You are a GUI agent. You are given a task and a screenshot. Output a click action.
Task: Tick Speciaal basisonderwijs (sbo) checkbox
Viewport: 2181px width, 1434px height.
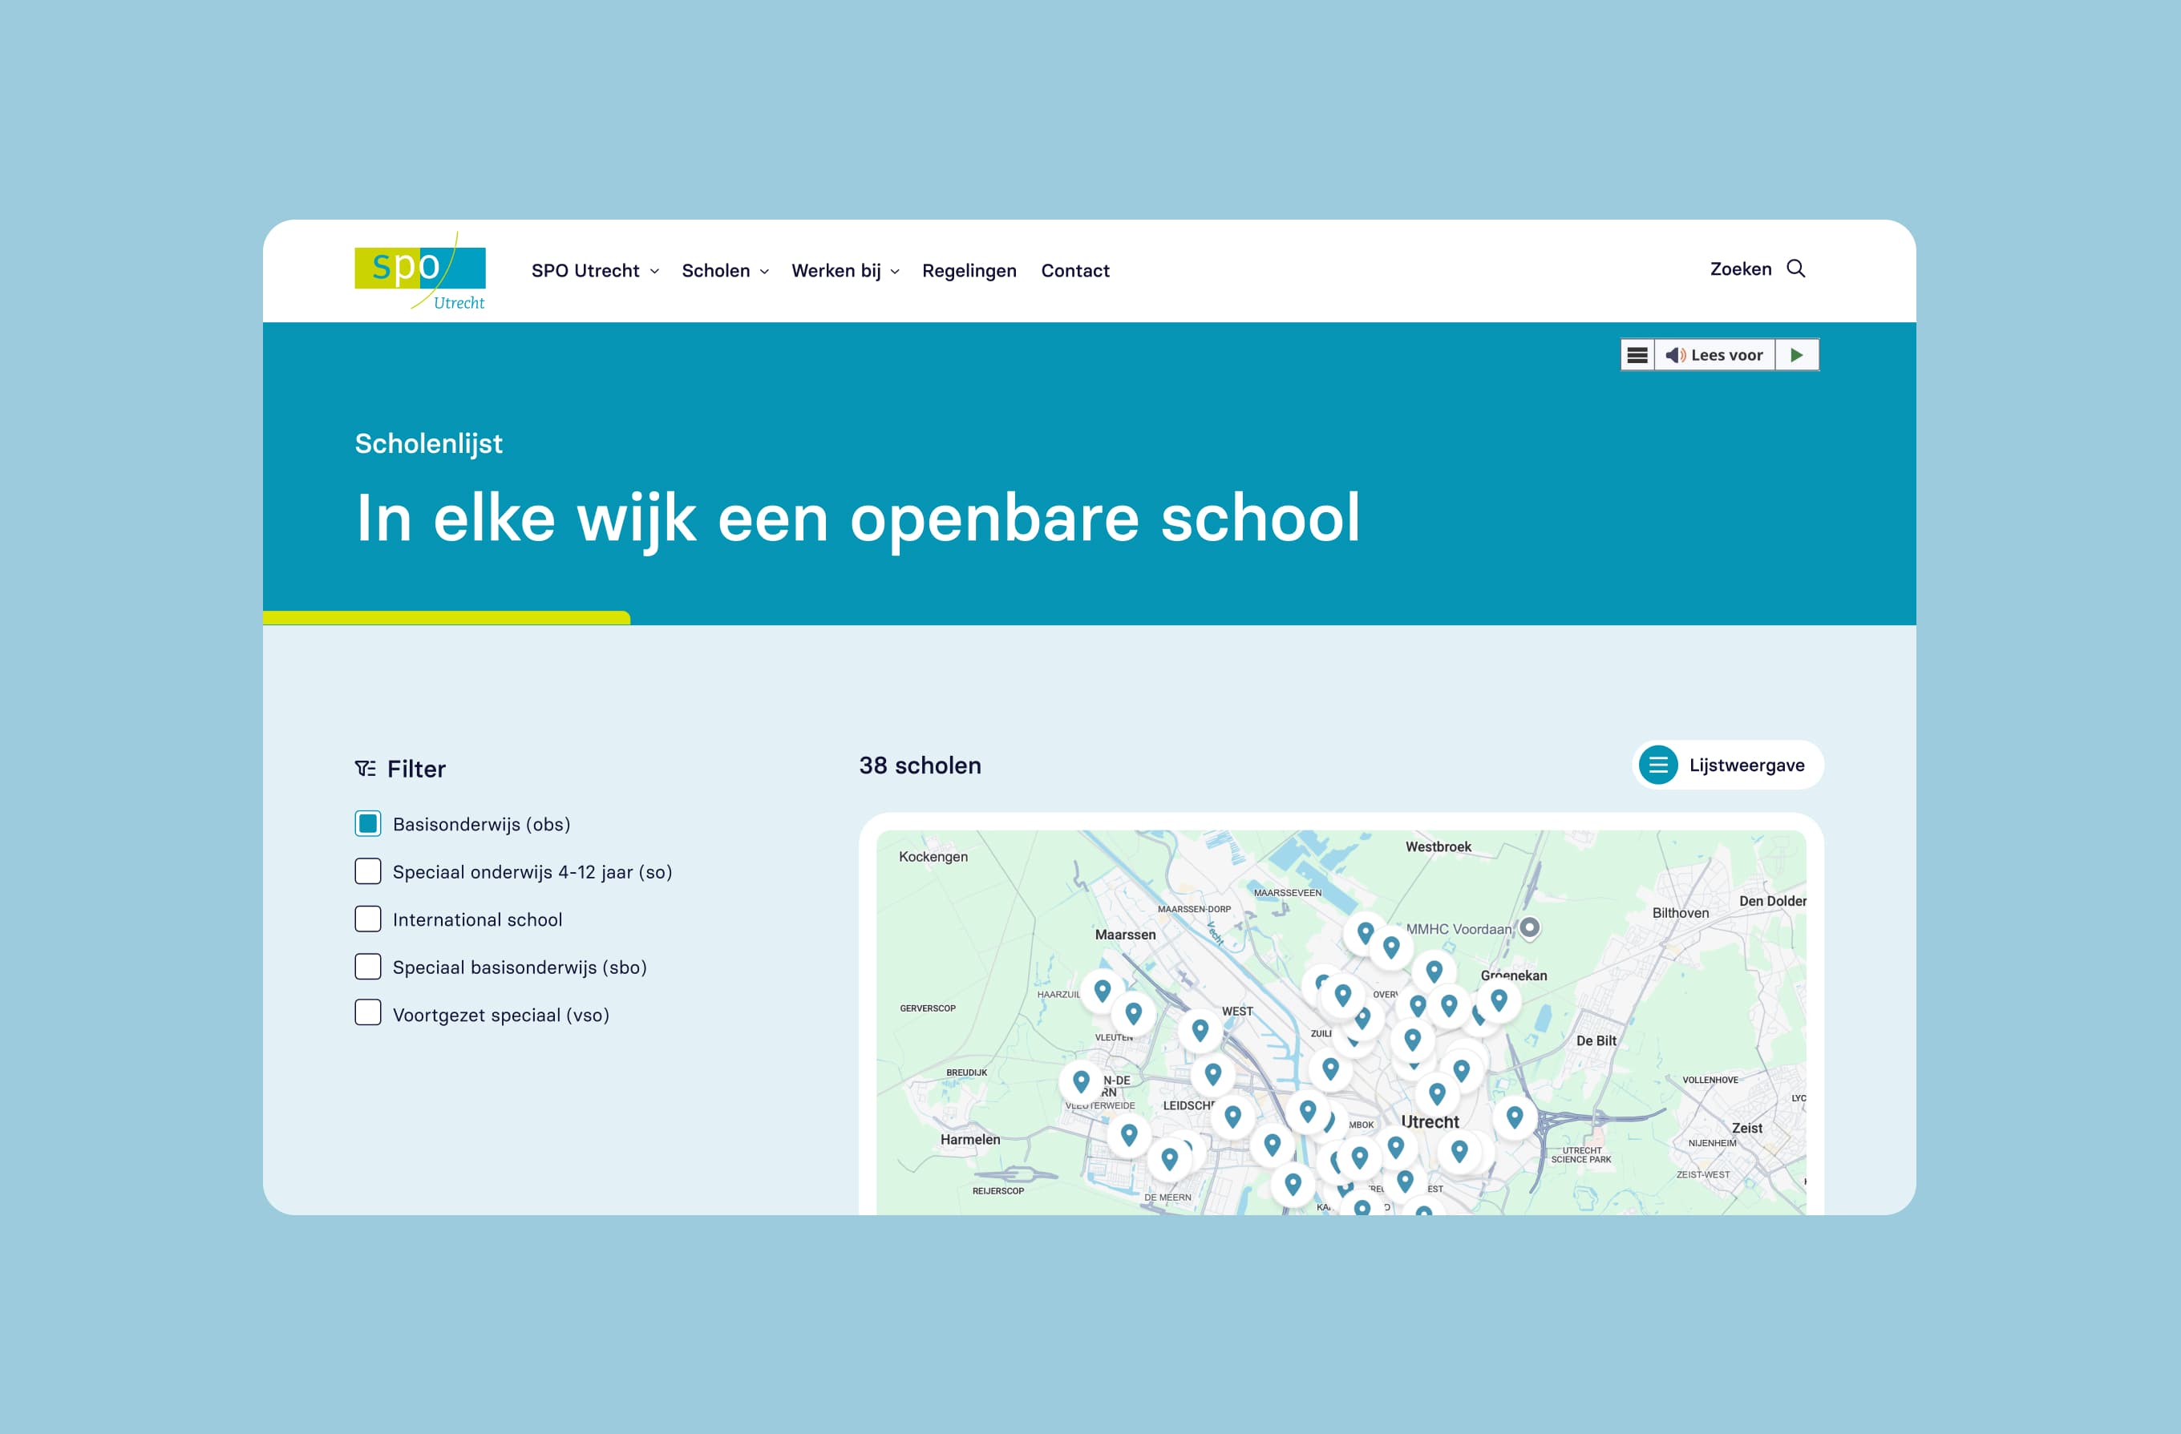pos(368,967)
